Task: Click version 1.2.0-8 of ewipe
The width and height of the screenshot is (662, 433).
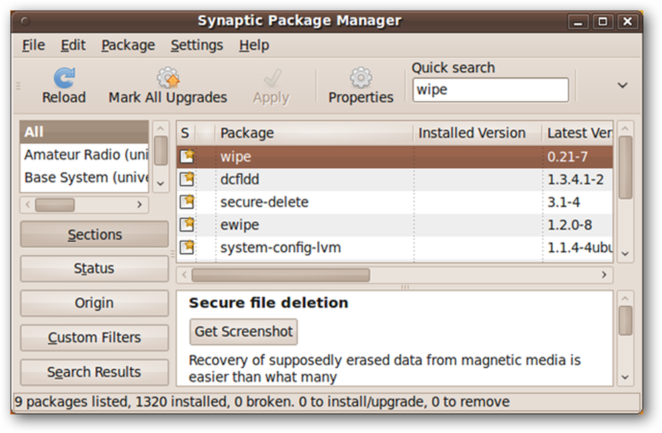Action: point(569,225)
